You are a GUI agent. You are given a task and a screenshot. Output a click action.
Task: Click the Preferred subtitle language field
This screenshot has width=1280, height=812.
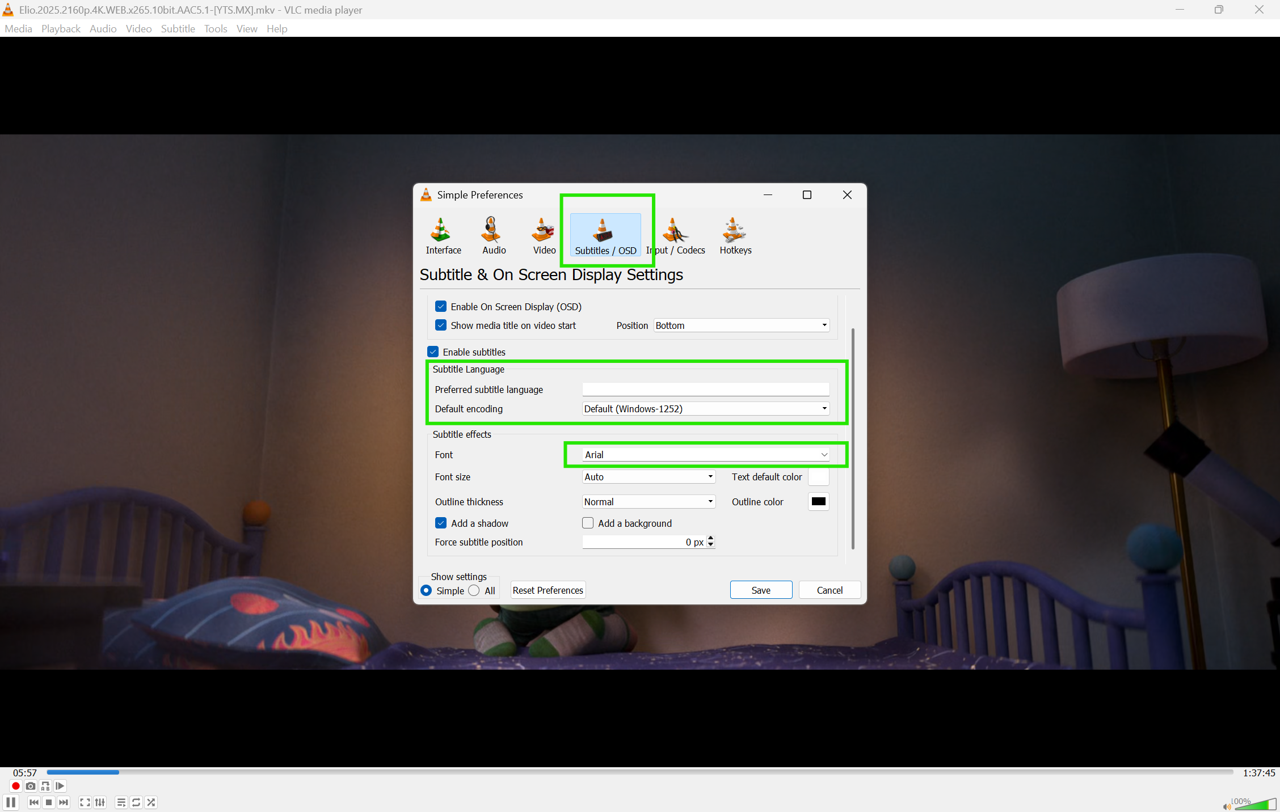(705, 390)
